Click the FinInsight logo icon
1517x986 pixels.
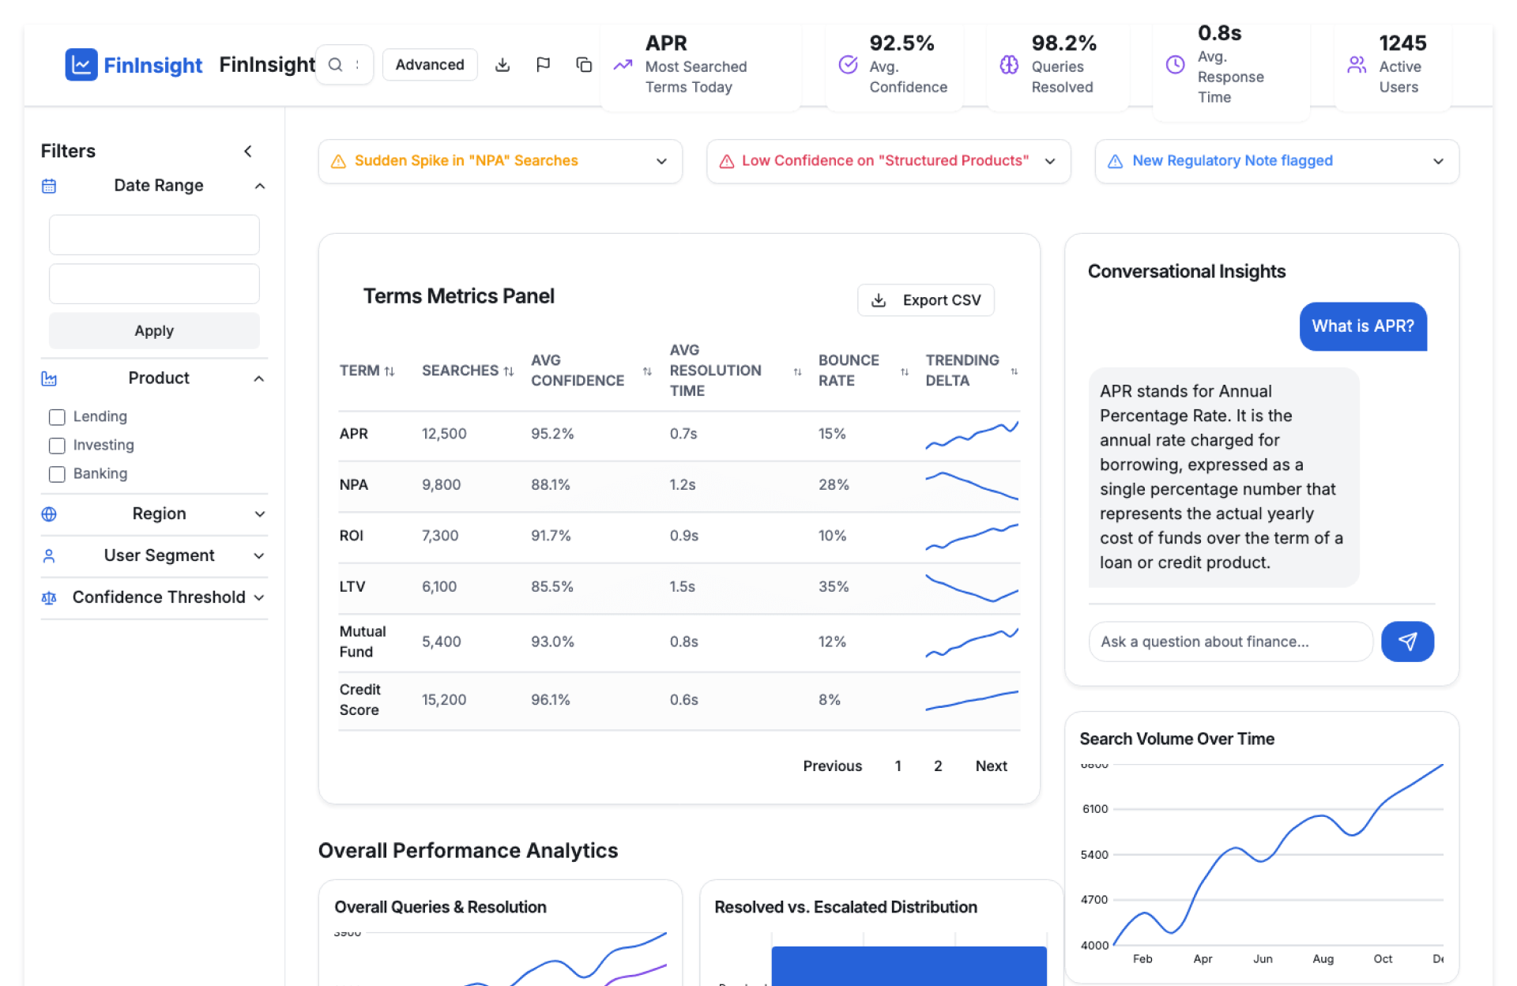point(81,65)
